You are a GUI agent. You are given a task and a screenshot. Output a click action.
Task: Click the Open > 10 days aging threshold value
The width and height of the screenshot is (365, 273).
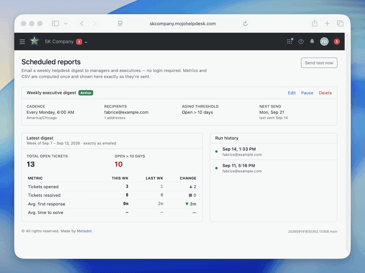[x=197, y=112]
